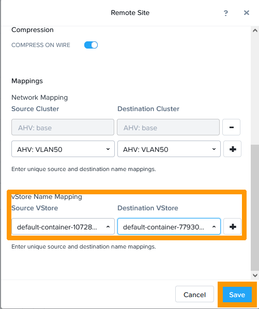This screenshot has height=309, width=259.
Task: Expand the Source VStore default-container-10728 dropdown
Action: tap(63, 226)
